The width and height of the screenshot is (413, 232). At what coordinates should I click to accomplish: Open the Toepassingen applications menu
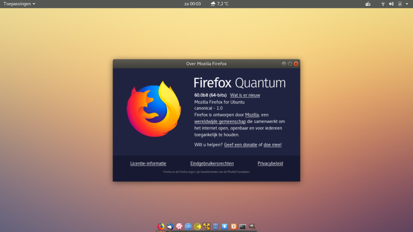click(19, 4)
